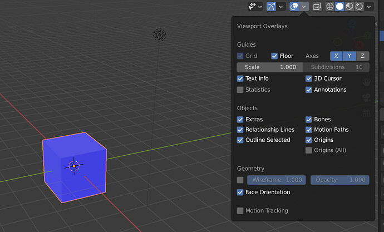Uncheck the Origins checkbox
384x232 pixels.
[x=308, y=140]
